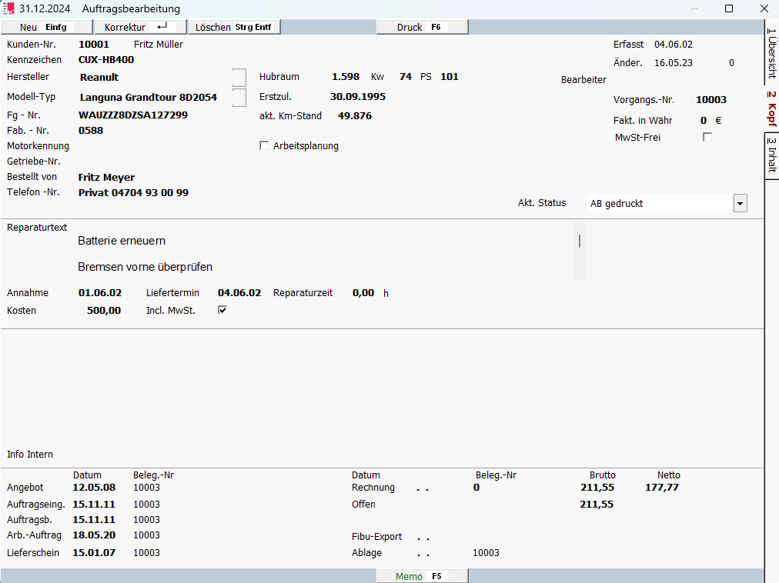The height and width of the screenshot is (583, 779).
Task: Uncheck the Incl. MwSt. checkbox
Action: (x=222, y=311)
